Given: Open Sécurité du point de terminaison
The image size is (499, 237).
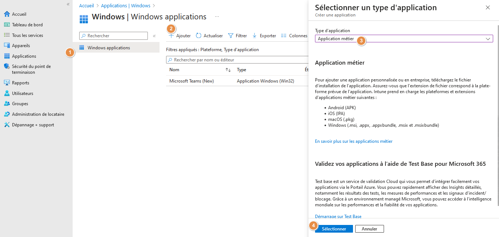Looking at the screenshot, I should 7,66.
